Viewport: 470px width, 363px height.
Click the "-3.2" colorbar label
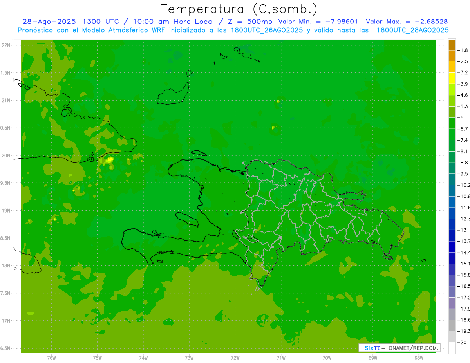click(x=463, y=73)
